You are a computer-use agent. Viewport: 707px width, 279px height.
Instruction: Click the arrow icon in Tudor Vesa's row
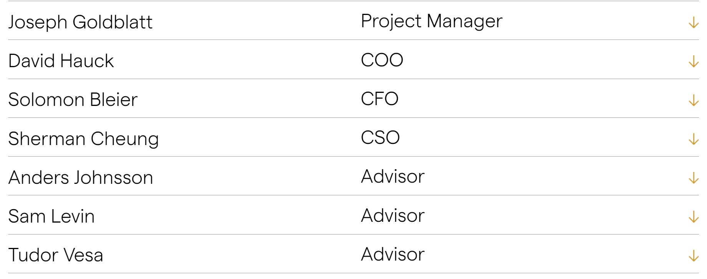(x=693, y=256)
